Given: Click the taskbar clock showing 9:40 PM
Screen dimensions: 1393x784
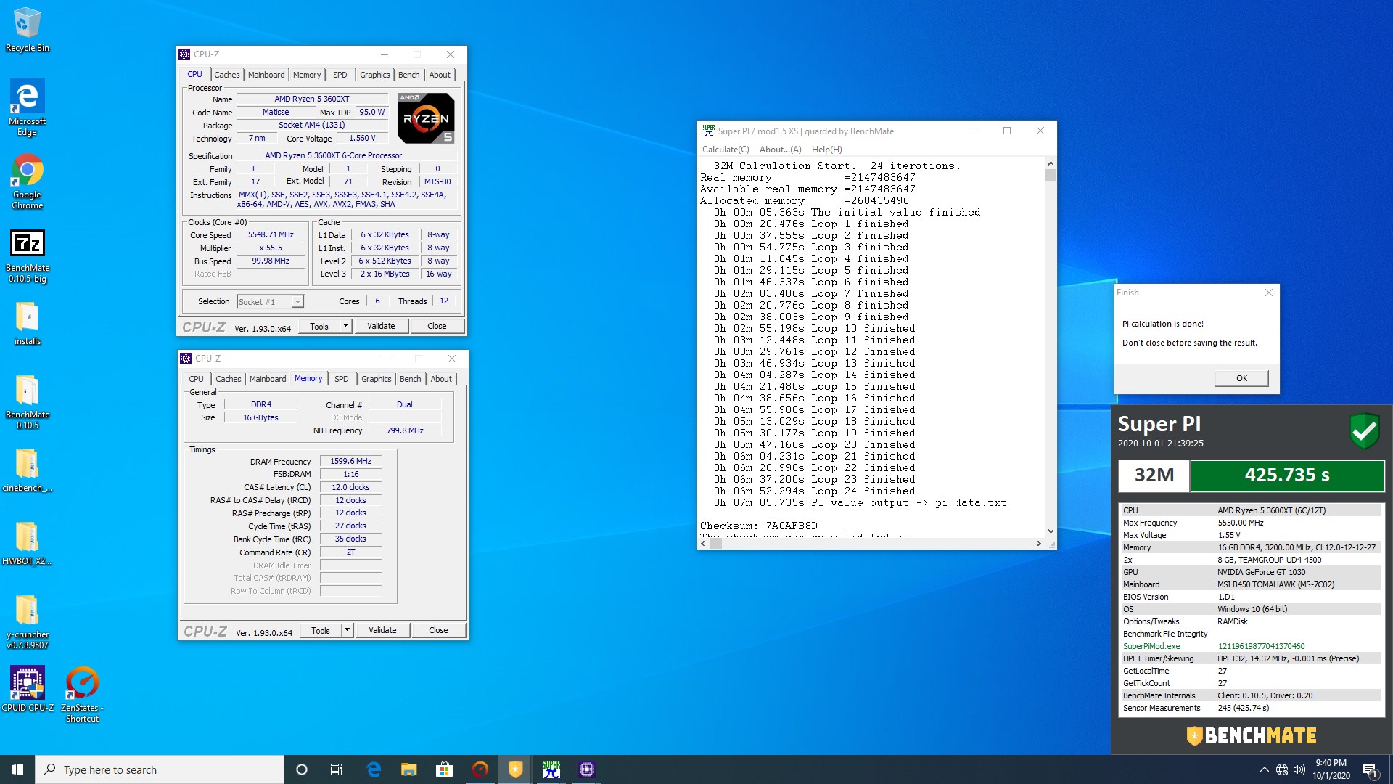Looking at the screenshot, I should click(1331, 769).
